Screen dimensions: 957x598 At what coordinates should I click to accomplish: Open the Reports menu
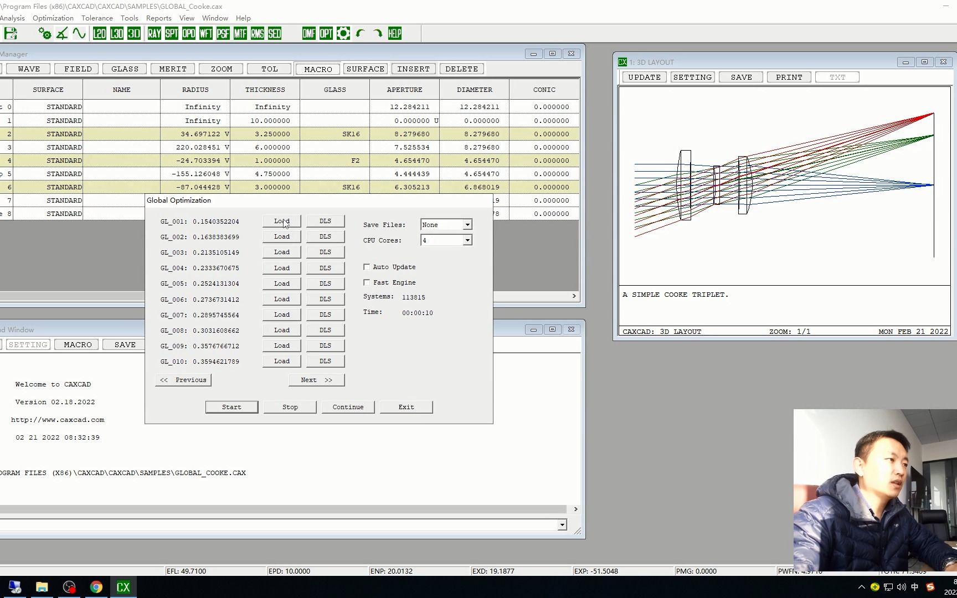pos(159,18)
